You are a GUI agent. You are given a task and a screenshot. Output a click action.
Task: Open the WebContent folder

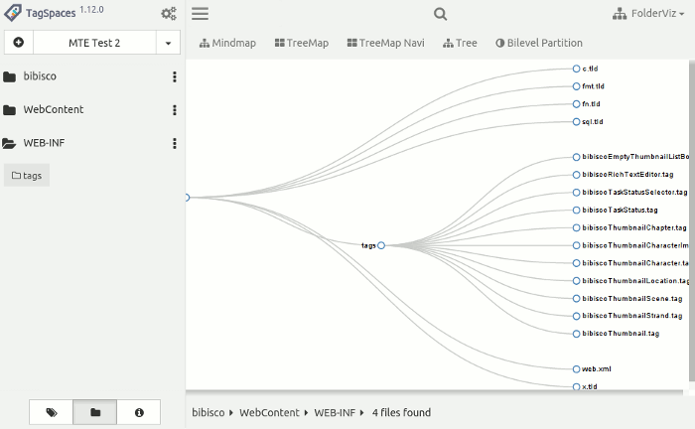click(43, 109)
